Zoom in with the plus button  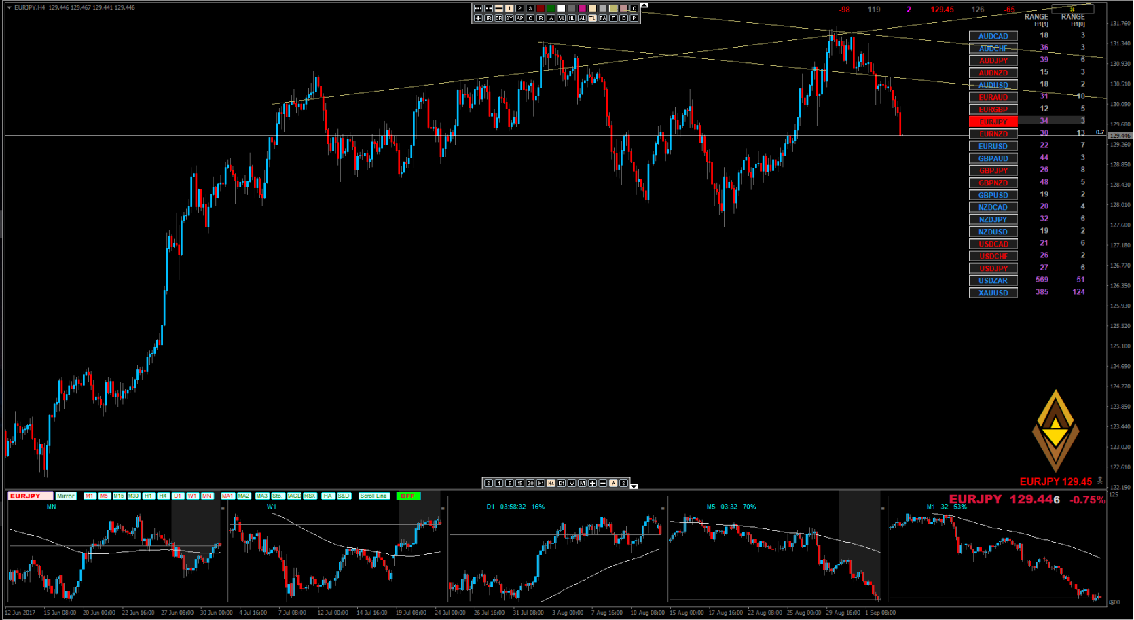[592, 484]
